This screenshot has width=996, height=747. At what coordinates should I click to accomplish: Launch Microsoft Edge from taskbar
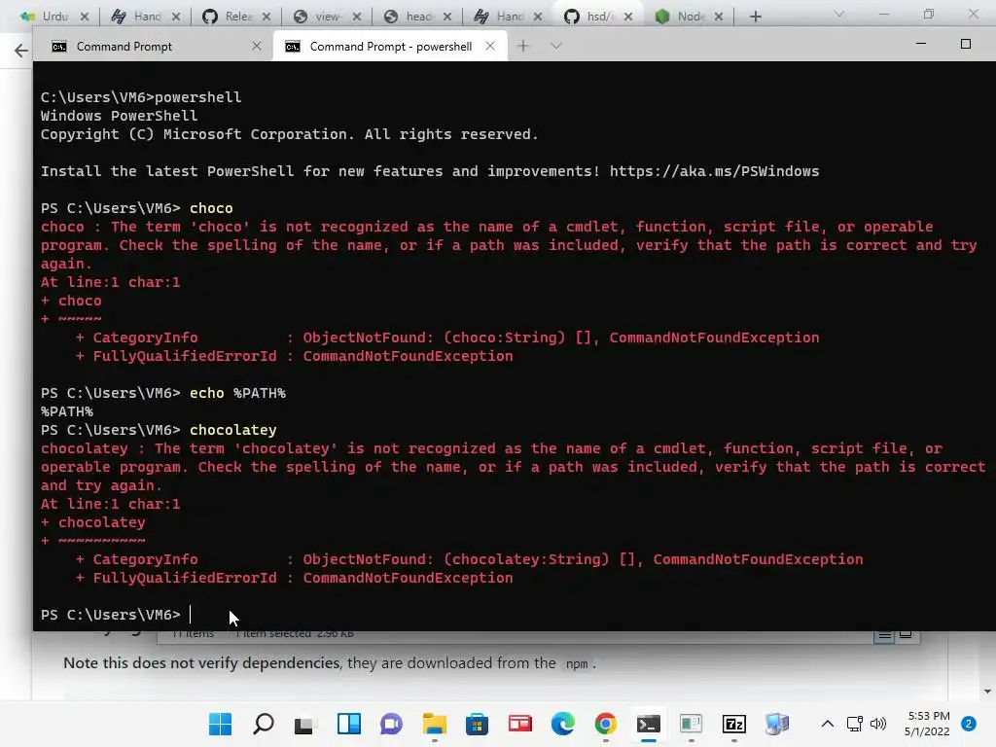563,724
